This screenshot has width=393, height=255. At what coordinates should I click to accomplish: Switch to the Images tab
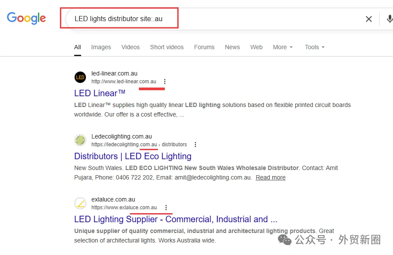[x=101, y=47]
